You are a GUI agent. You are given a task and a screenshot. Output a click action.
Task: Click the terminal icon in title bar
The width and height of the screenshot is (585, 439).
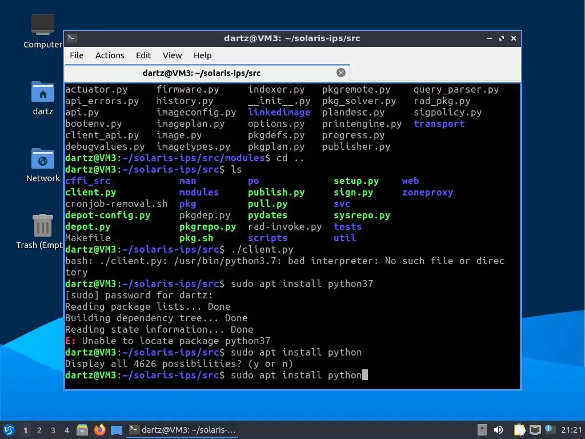(x=72, y=38)
